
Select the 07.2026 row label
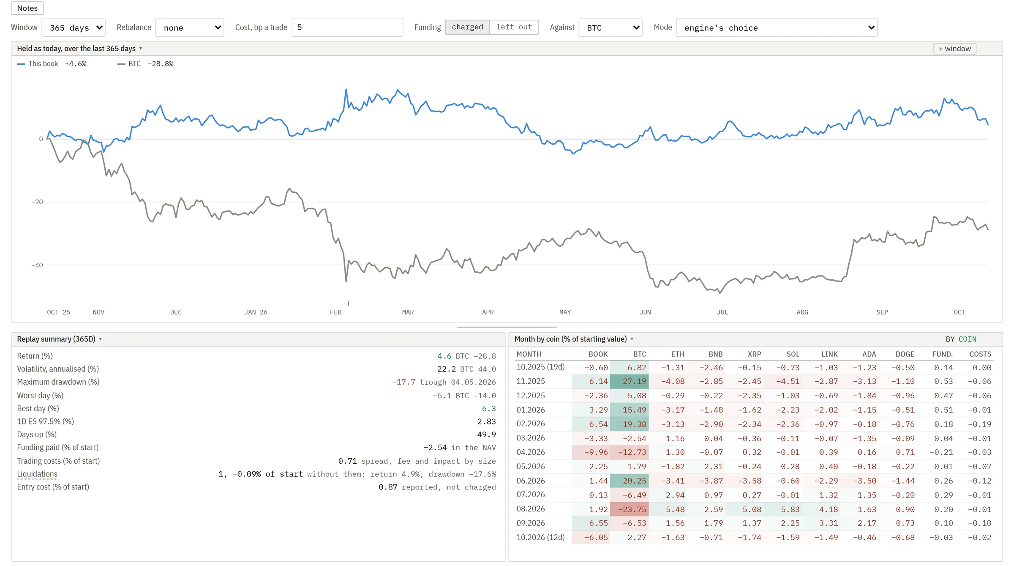coord(531,495)
